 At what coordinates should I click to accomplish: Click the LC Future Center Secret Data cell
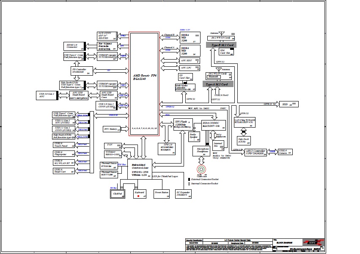[237, 240]
